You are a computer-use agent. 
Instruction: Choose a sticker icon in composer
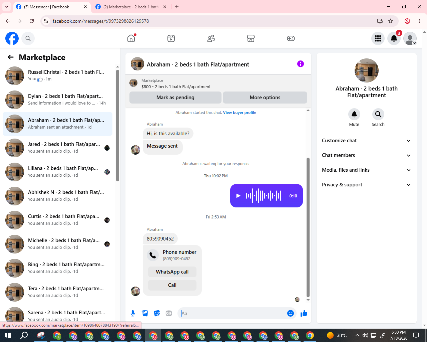pyautogui.click(x=157, y=313)
